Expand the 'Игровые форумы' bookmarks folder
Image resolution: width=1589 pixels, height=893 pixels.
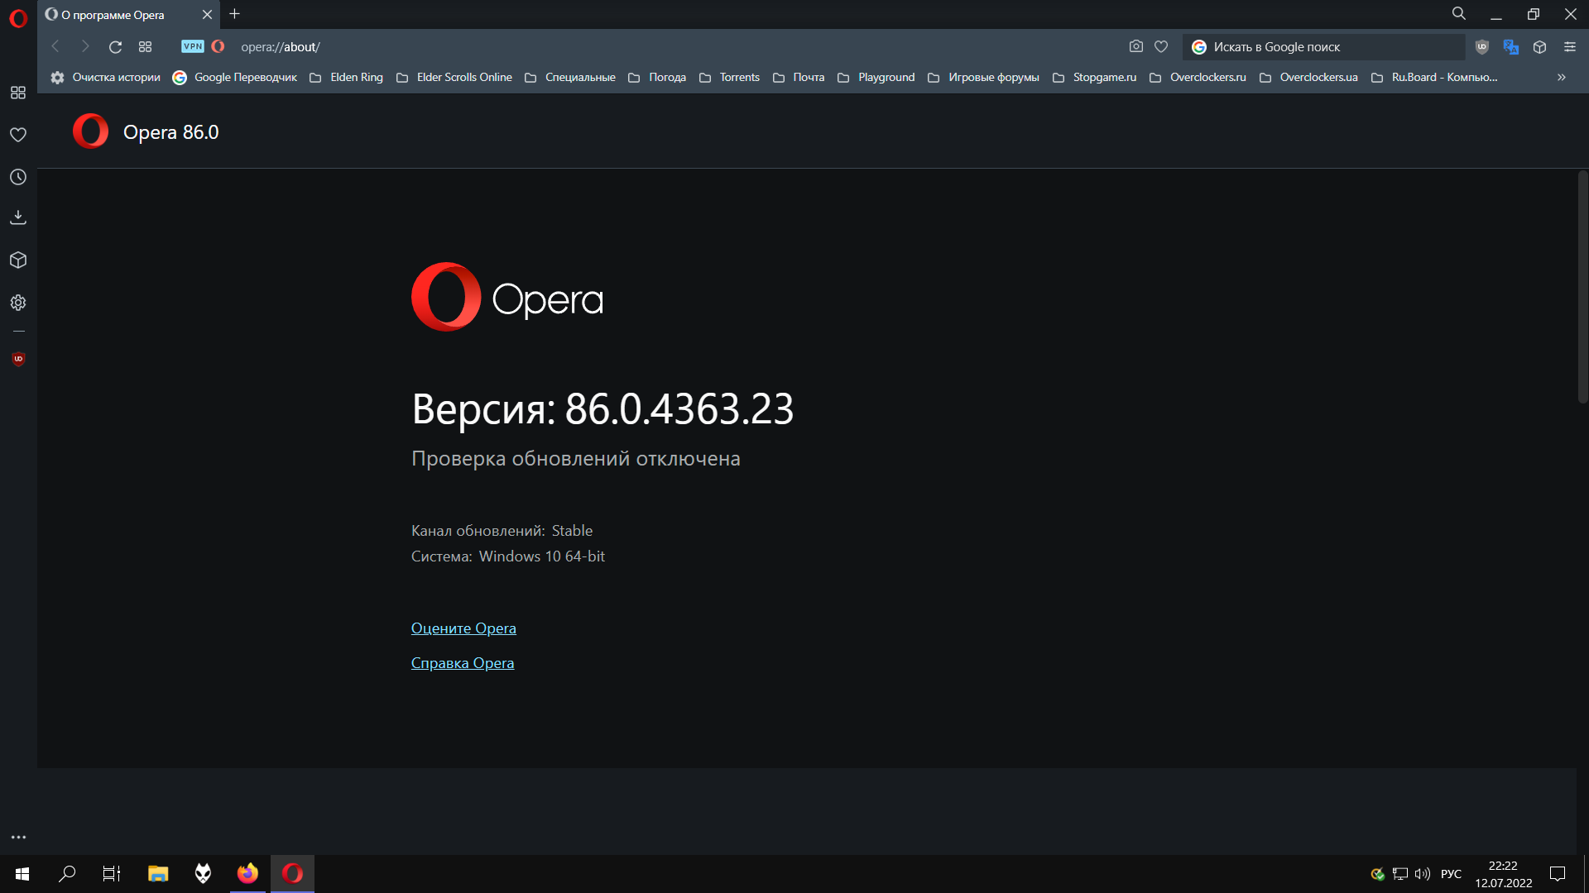pyautogui.click(x=983, y=77)
